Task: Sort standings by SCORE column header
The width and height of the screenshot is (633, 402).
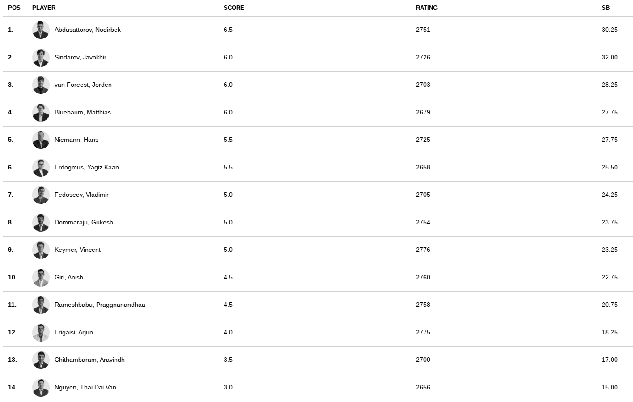Action: (234, 8)
